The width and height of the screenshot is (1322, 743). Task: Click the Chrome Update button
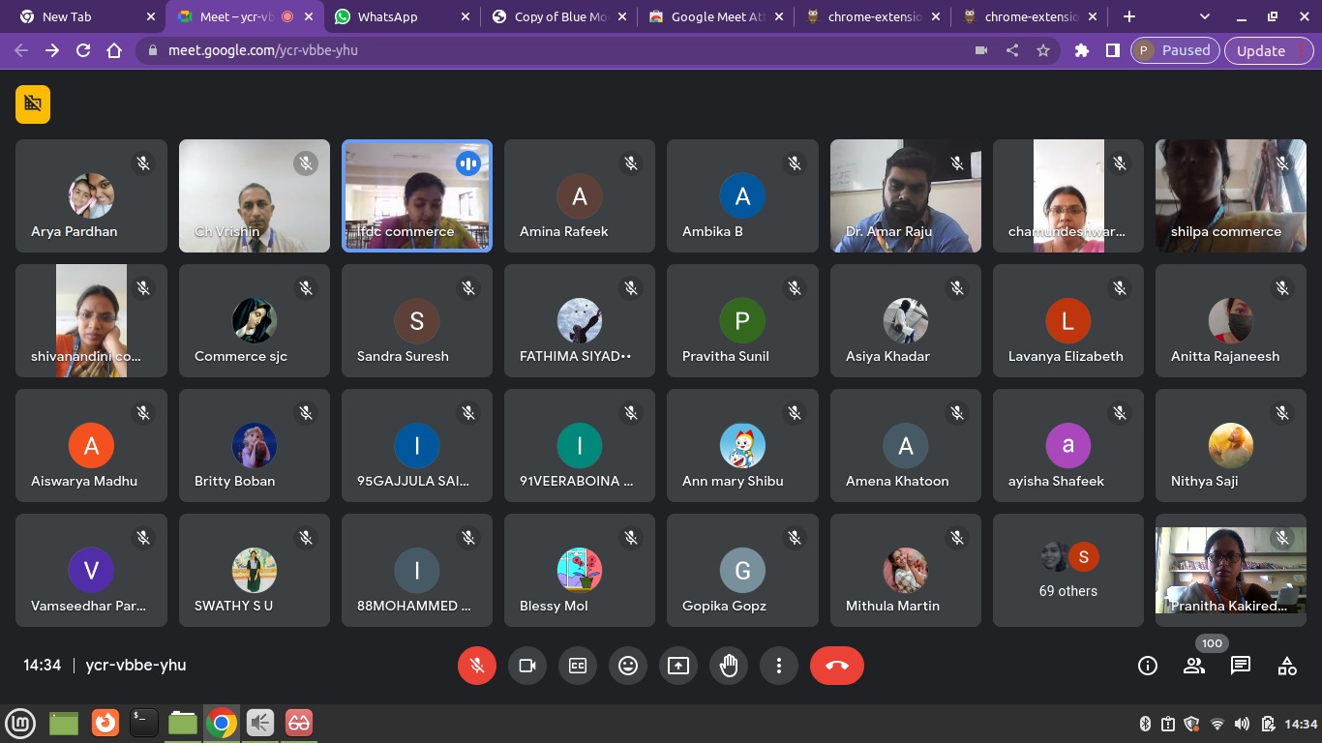[x=1260, y=50]
